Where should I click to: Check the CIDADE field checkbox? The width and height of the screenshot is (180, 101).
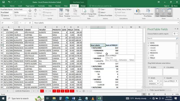point(148,48)
